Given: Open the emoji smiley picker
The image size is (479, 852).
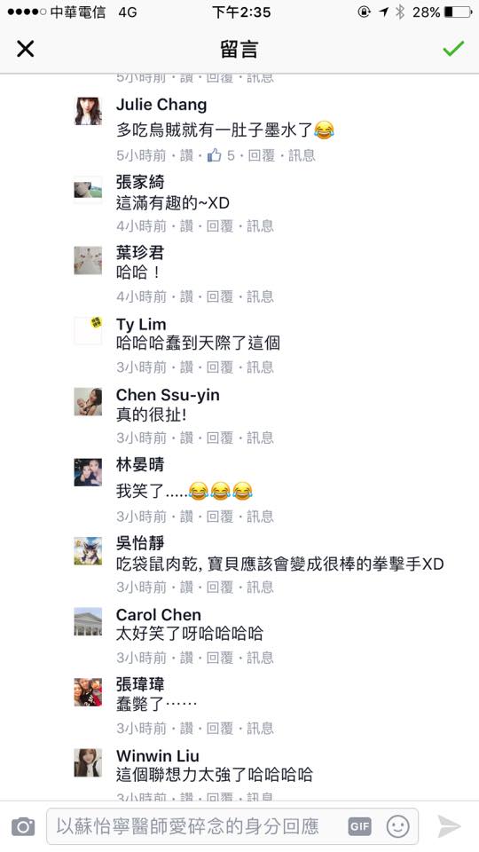Looking at the screenshot, I should click(x=397, y=826).
